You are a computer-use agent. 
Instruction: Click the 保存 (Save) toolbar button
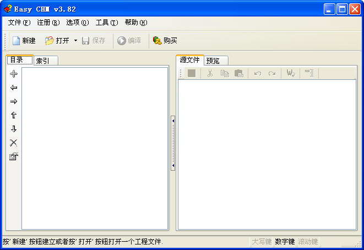click(x=94, y=41)
